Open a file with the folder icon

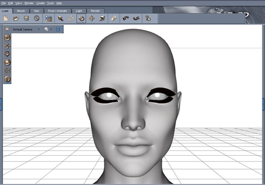(x=16, y=18)
